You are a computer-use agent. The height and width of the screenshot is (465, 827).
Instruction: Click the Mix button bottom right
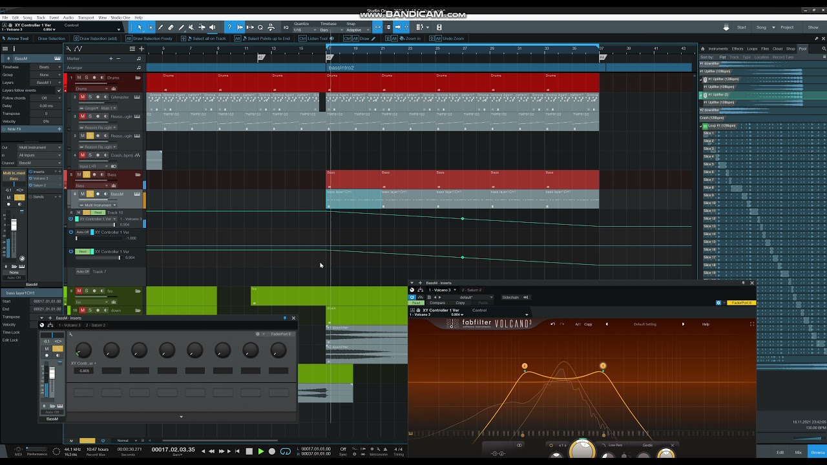(798, 452)
